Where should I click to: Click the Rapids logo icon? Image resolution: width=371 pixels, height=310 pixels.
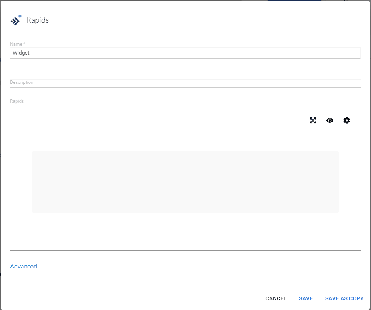15,20
